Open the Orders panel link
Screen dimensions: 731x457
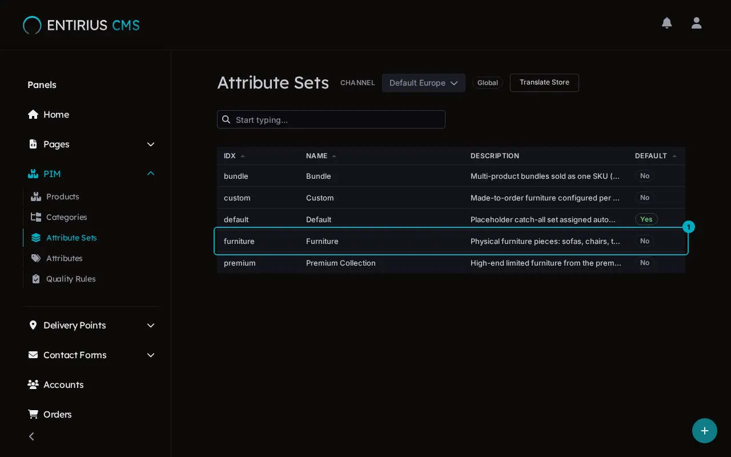(58, 414)
